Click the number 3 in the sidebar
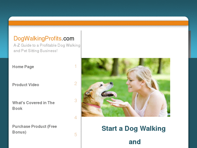 click(x=76, y=100)
